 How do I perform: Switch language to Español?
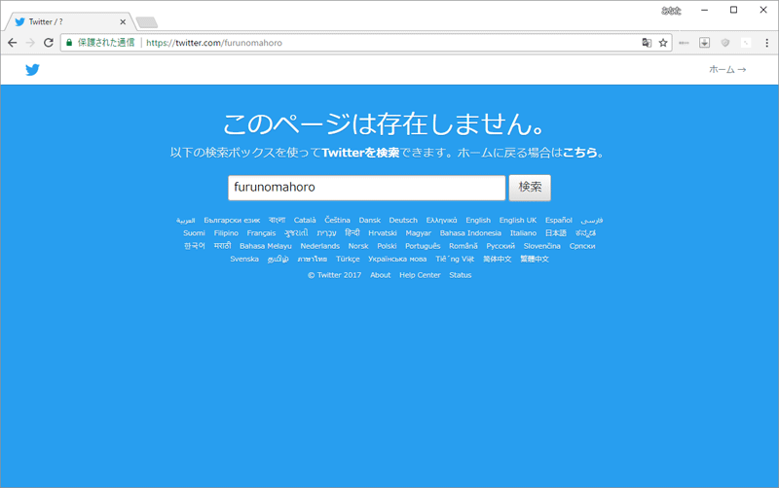[x=558, y=221]
